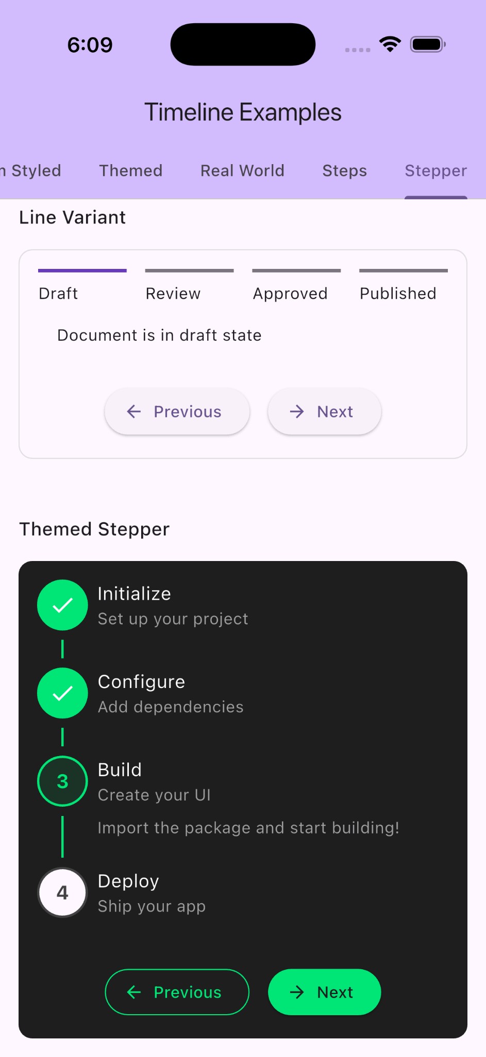This screenshot has width=486, height=1057.
Task: Switch to the Stepper tab
Action: pyautogui.click(x=435, y=170)
